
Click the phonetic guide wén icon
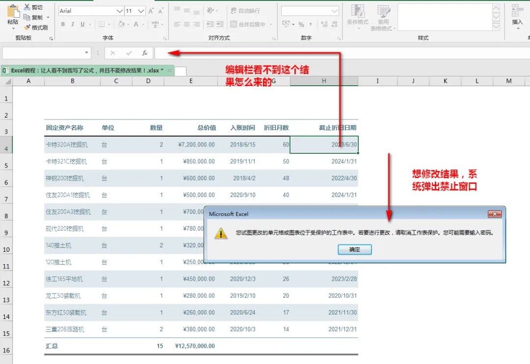(155, 24)
